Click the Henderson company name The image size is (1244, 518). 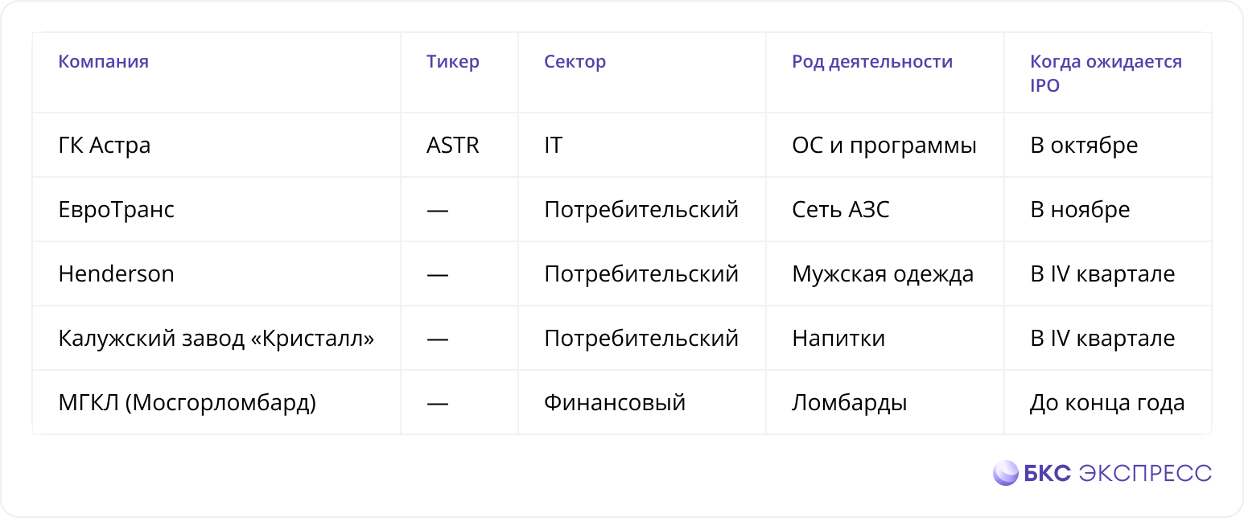coord(117,274)
